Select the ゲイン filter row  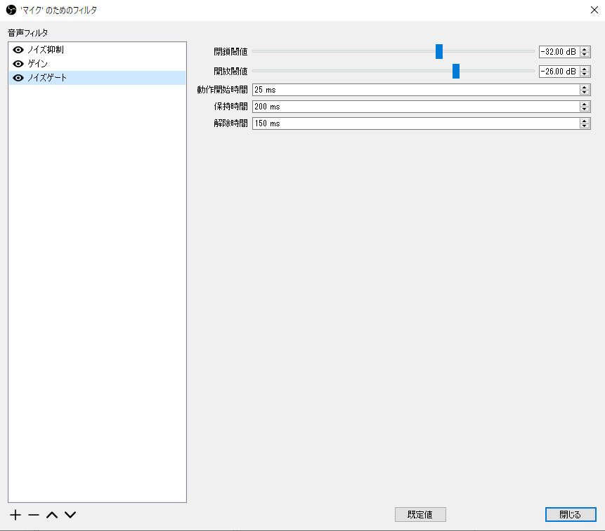(x=97, y=64)
